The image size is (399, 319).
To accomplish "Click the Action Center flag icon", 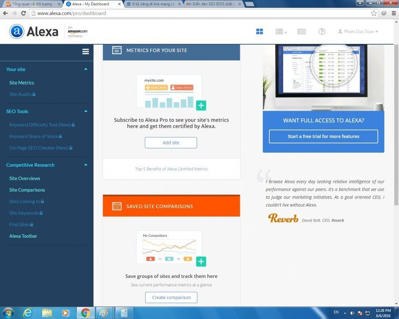I will pyautogui.click(x=360, y=313).
